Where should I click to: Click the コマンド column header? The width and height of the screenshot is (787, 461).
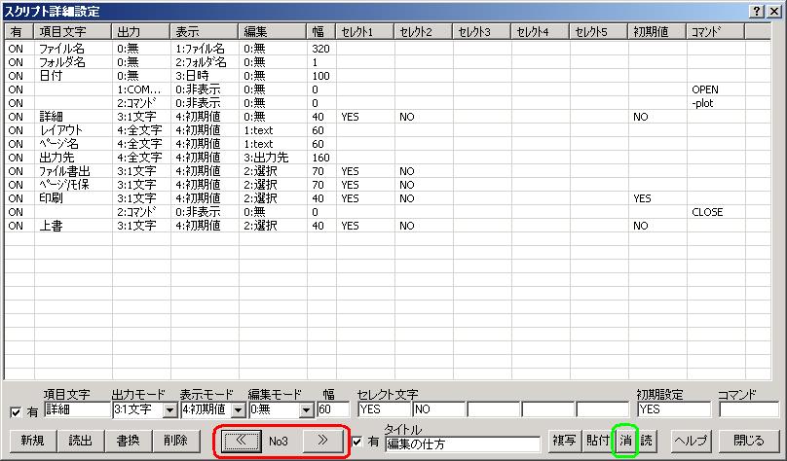click(x=715, y=32)
